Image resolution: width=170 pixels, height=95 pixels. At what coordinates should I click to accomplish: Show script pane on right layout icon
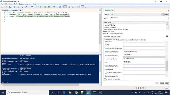(69, 7)
